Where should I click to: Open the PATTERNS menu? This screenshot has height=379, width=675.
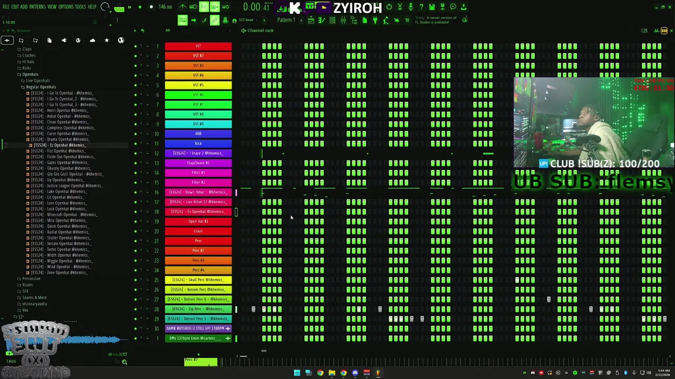click(x=37, y=7)
